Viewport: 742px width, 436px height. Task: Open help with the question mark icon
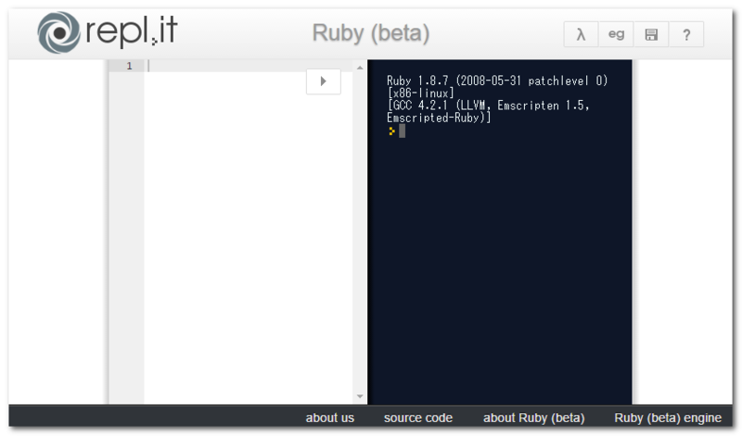point(686,34)
